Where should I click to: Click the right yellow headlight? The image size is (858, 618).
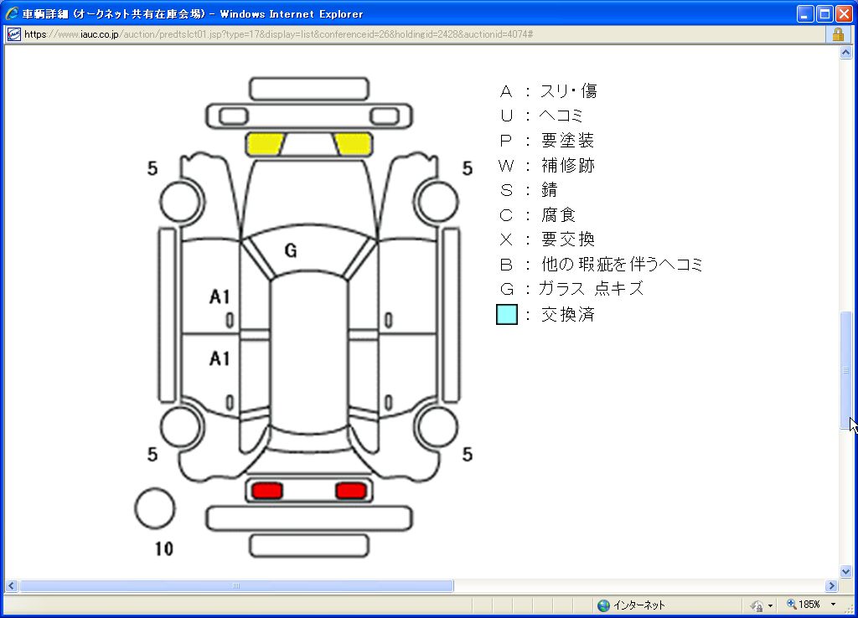[353, 144]
